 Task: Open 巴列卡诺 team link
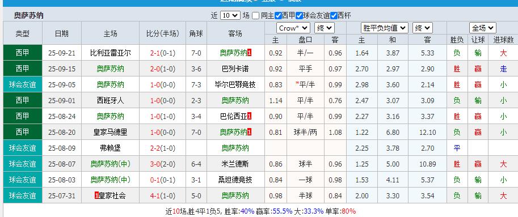[x=235, y=69]
